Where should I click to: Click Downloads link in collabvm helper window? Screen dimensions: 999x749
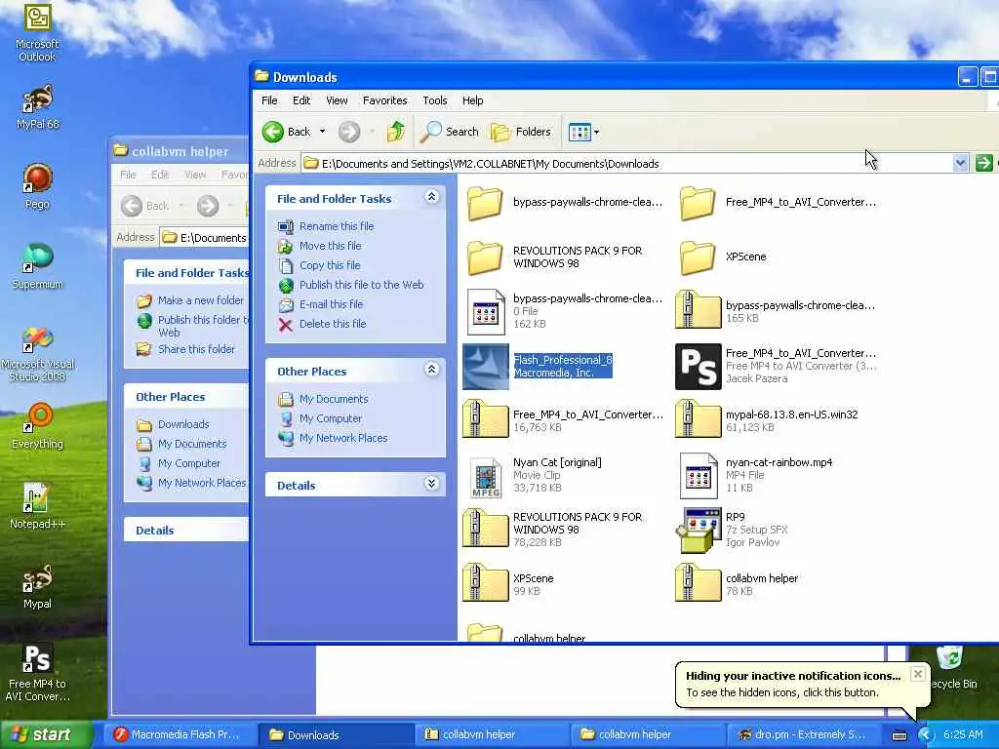182,425
